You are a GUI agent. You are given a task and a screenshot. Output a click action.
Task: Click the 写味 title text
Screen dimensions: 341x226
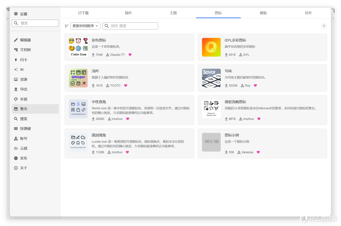(228, 71)
